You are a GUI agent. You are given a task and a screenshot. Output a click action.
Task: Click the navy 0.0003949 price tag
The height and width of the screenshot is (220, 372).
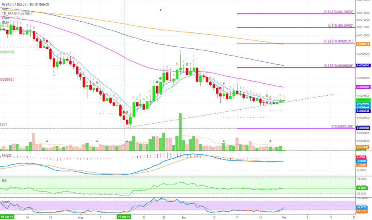pos(363,111)
